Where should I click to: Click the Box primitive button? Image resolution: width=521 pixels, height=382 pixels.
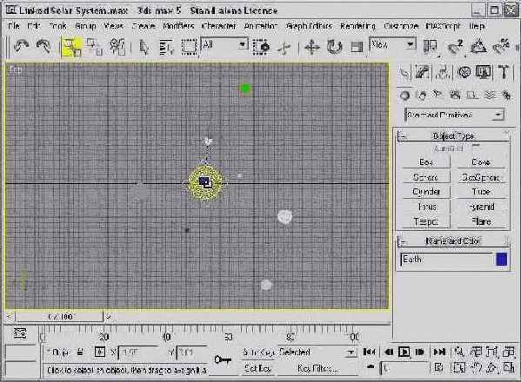tap(426, 161)
